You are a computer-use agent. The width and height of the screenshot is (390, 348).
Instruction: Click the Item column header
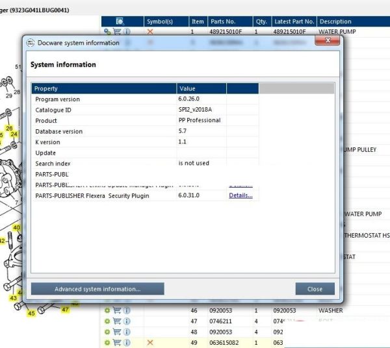tap(198, 21)
